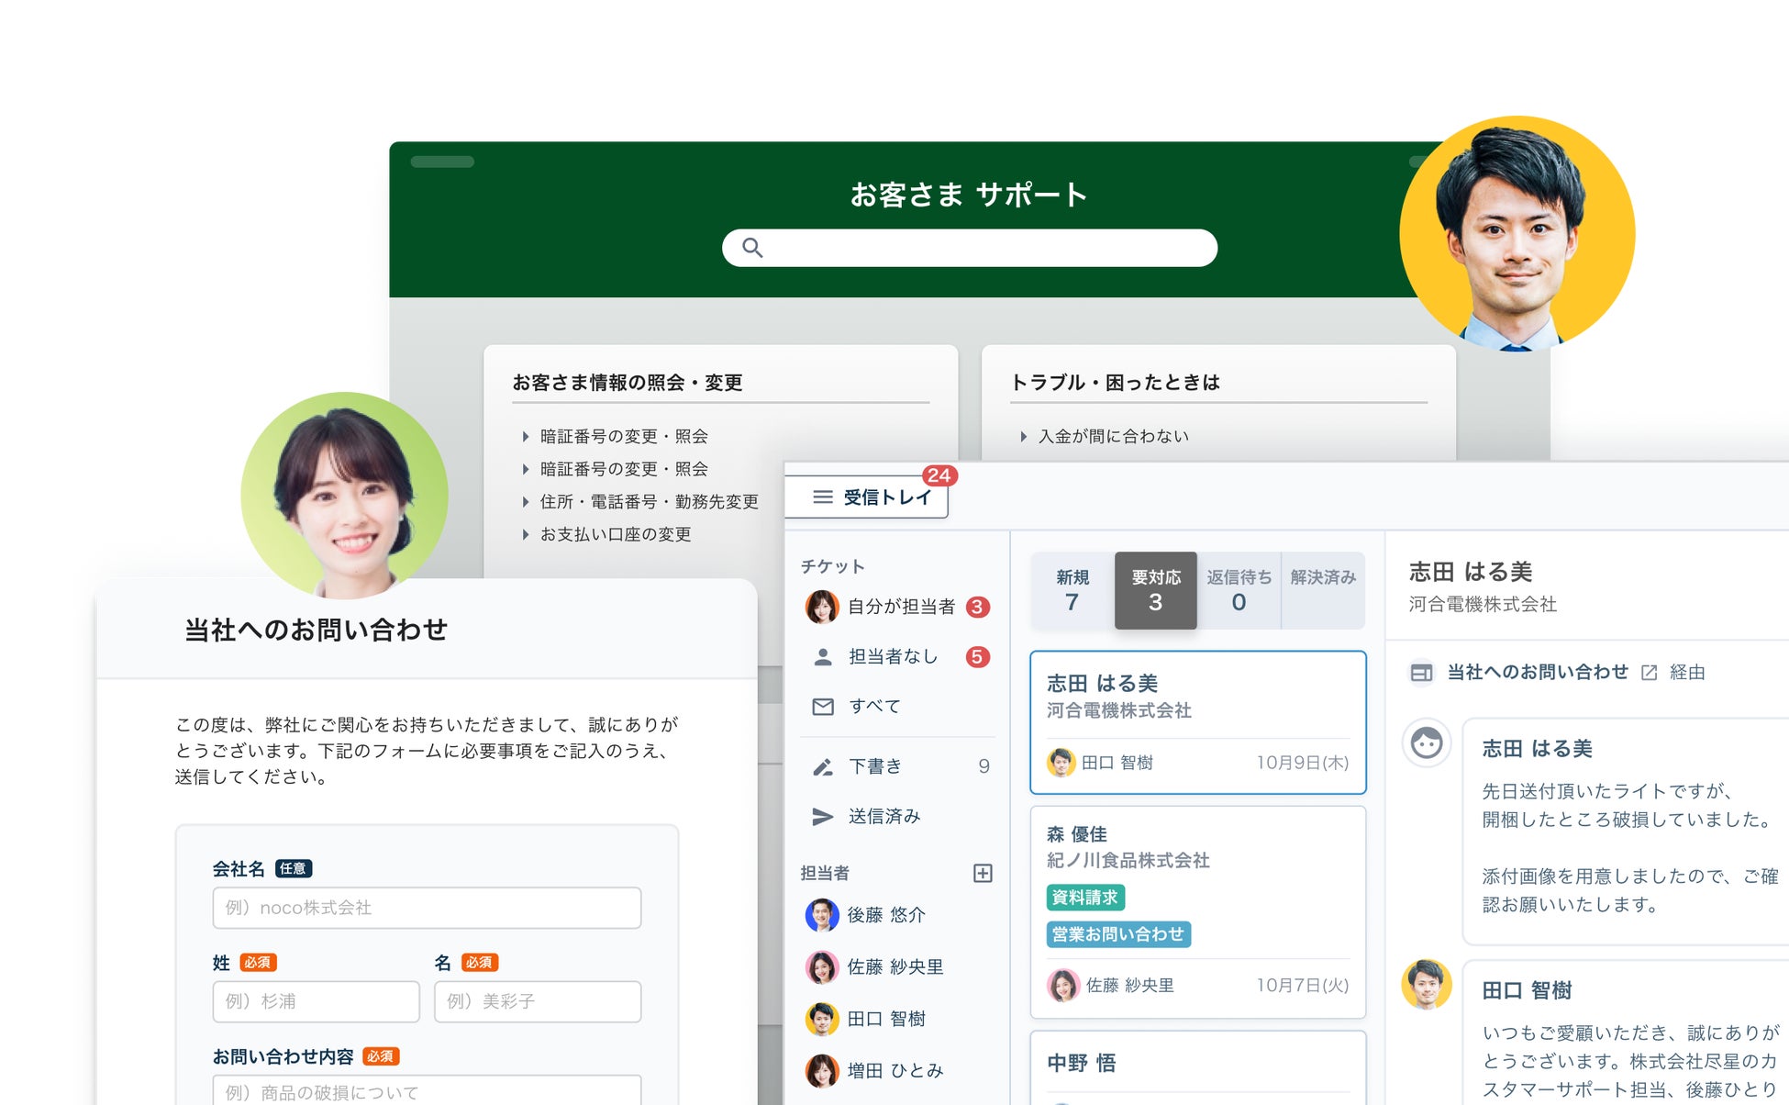1789x1105 pixels.
Task: Open the 解決済み tab
Action: [1322, 590]
